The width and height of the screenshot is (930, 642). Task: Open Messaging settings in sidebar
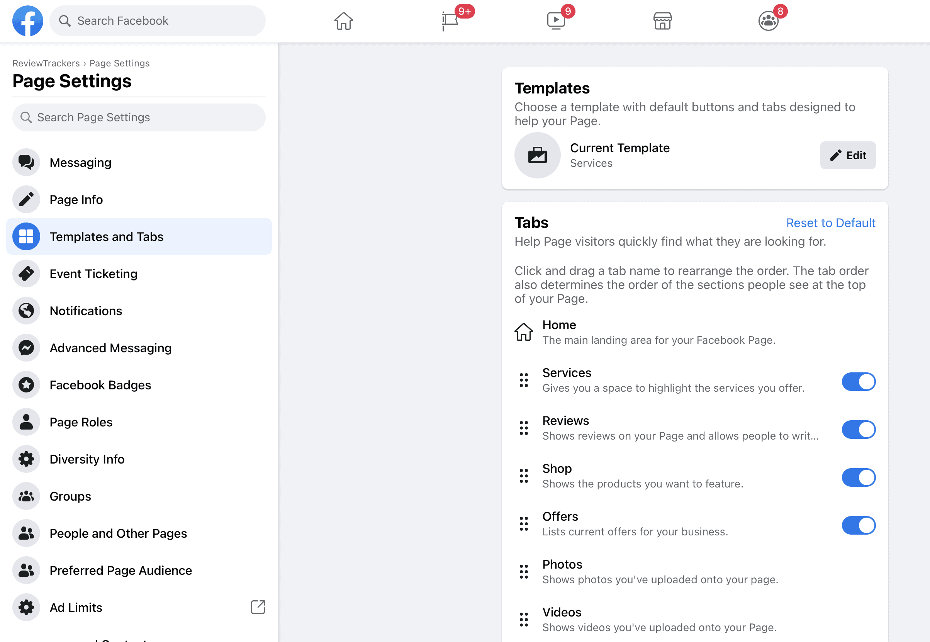pyautogui.click(x=80, y=163)
